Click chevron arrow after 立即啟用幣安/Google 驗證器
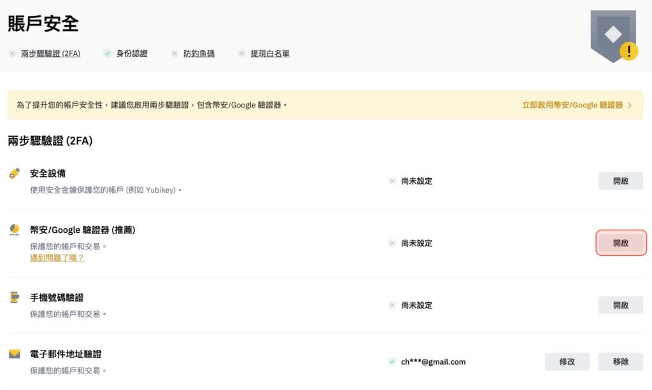 tap(630, 105)
